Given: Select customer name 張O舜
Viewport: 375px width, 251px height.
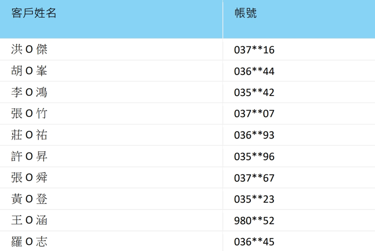Looking at the screenshot, I should click(29, 178).
